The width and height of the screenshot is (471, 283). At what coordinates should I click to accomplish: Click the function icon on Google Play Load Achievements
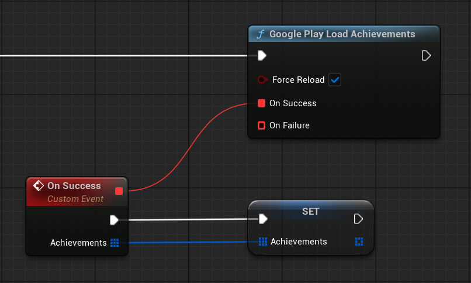(261, 34)
